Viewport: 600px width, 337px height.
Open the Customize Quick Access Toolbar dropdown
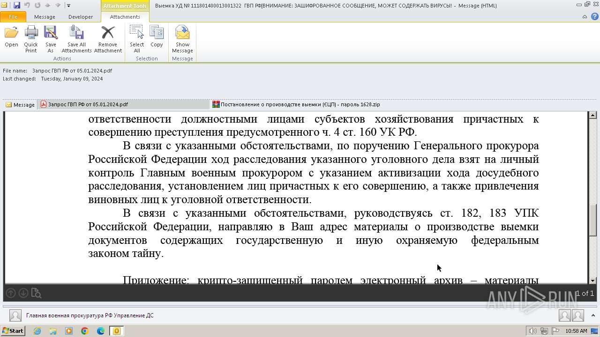coord(68,6)
